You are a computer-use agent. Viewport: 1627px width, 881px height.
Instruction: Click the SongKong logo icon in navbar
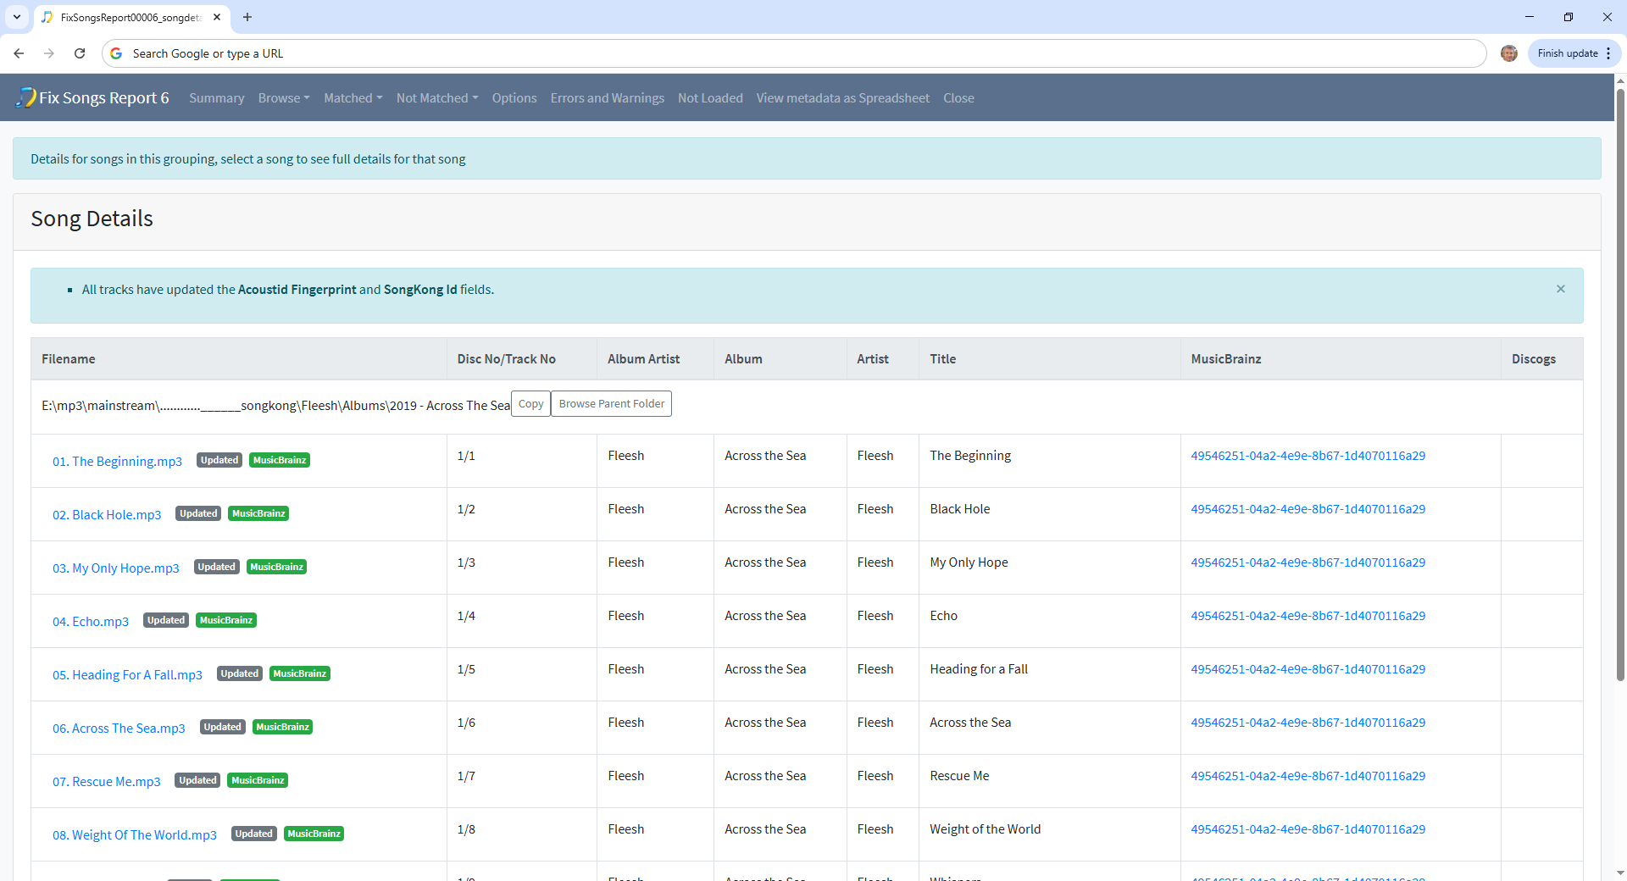[x=25, y=97]
